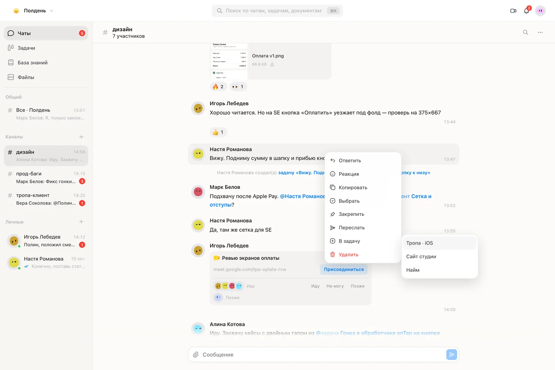
Task: Forward the message with 'Переслать'
Action: (363, 228)
